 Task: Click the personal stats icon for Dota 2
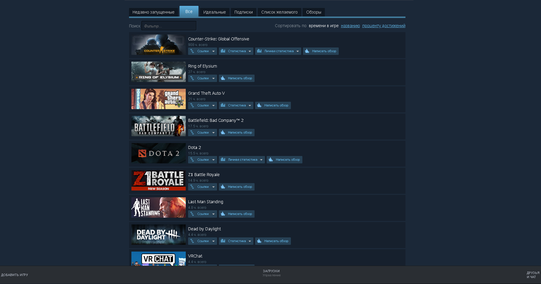click(x=223, y=160)
